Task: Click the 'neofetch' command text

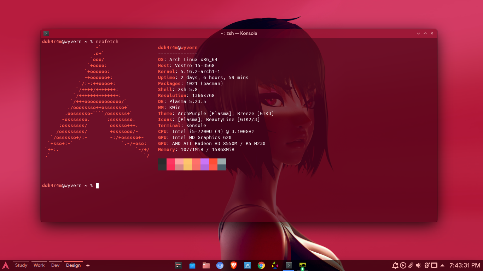Action: pyautogui.click(x=107, y=42)
